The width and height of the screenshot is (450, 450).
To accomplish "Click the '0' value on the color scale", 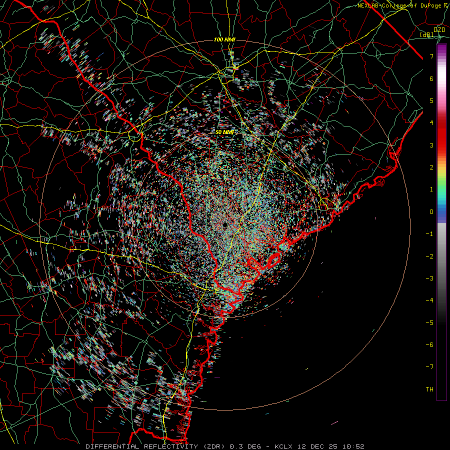I will coord(431,212).
